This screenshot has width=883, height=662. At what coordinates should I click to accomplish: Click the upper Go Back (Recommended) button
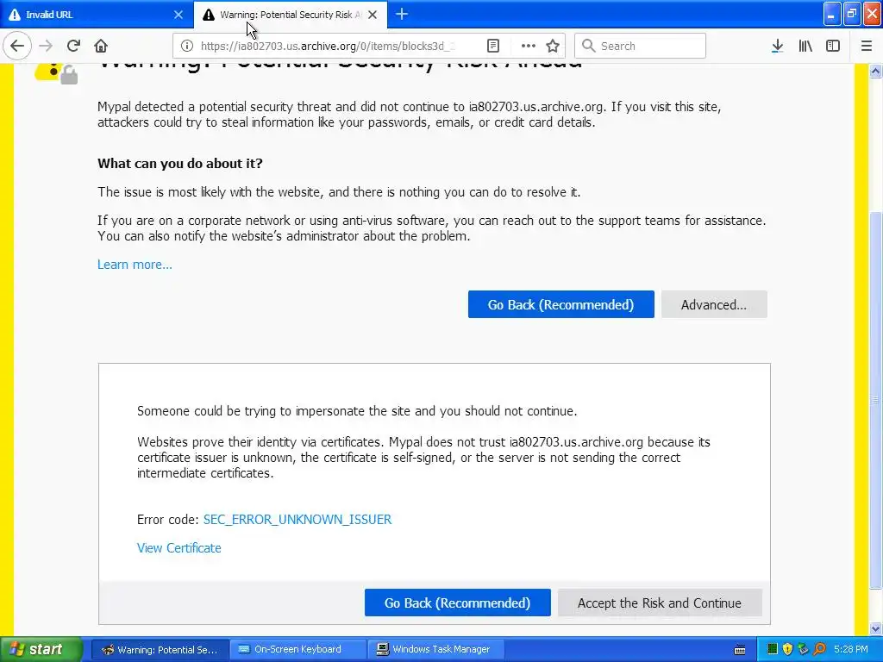(560, 304)
